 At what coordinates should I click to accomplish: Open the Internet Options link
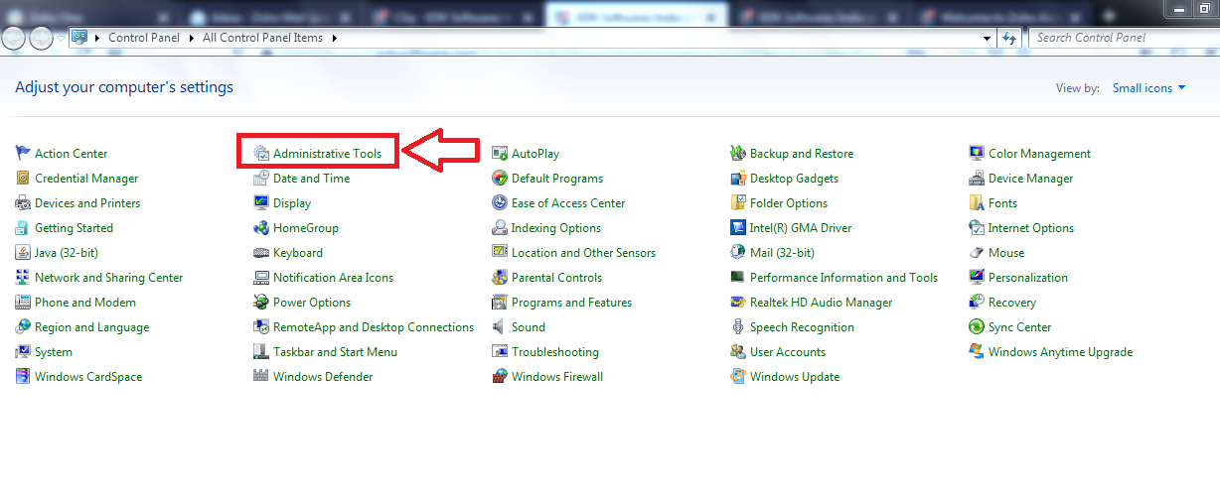1031,228
